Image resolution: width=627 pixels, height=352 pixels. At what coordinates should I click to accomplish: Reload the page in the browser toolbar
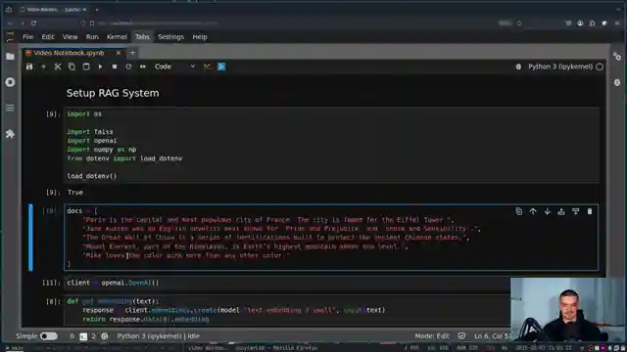point(33,23)
